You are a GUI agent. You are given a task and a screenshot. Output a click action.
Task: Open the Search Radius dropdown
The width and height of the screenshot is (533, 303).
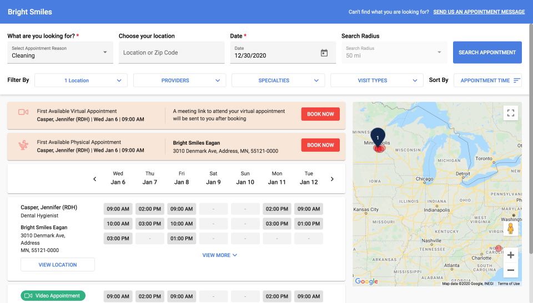pos(394,52)
